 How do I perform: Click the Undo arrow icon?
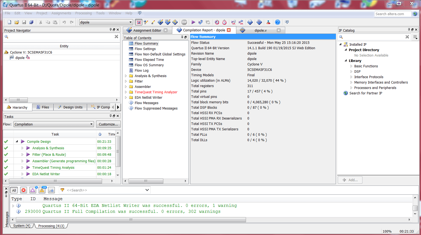[x=64, y=22]
